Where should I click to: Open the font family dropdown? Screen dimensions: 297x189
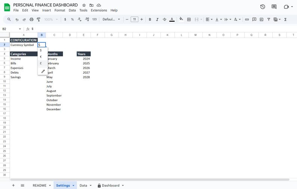(x=111, y=19)
